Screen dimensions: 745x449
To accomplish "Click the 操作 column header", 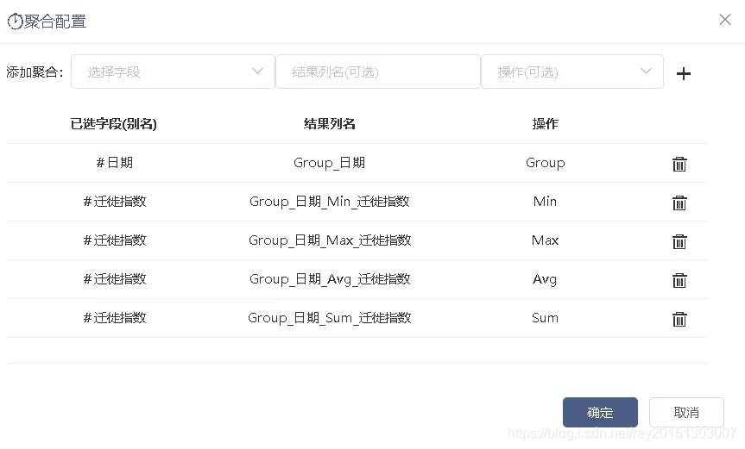I will pyautogui.click(x=545, y=124).
